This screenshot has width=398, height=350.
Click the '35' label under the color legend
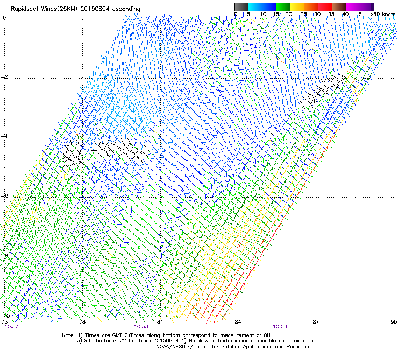(331, 15)
